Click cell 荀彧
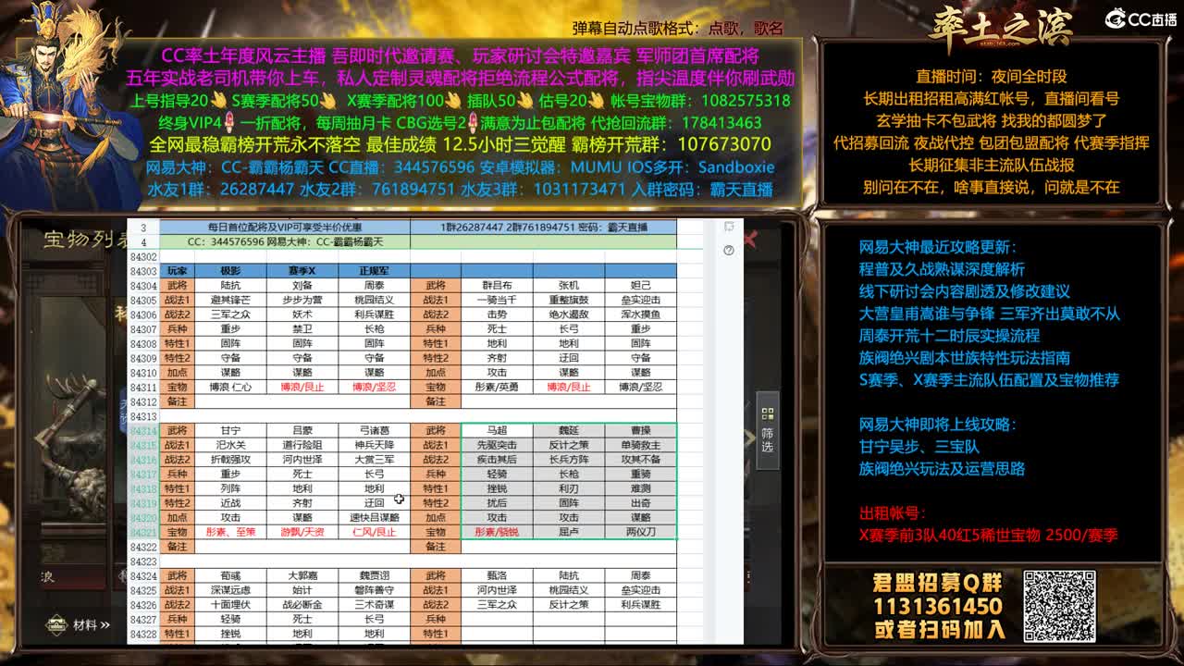This screenshot has width=1184, height=666. [x=230, y=576]
